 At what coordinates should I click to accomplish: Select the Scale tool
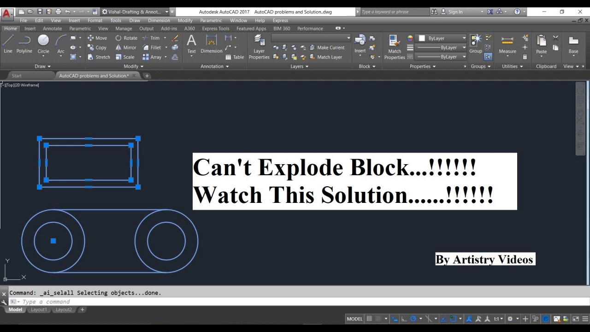click(125, 57)
